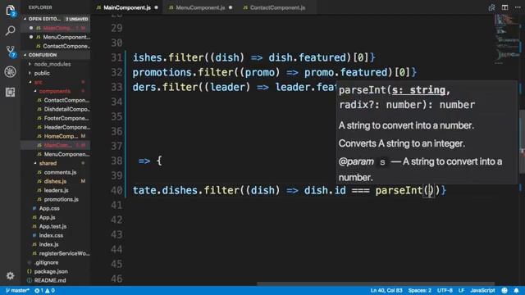Select the JavaScript language mode
525x295 pixels.
(x=482, y=290)
